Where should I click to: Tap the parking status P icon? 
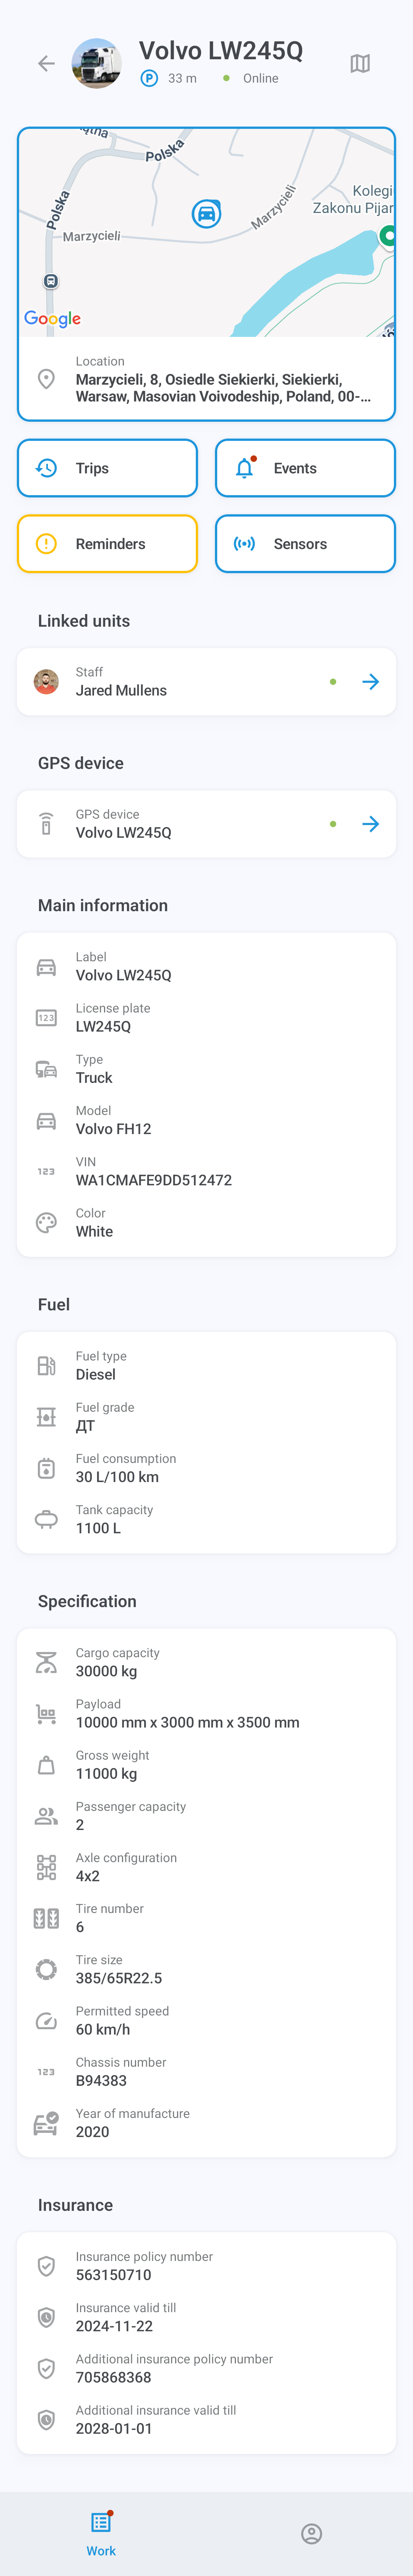coord(149,78)
